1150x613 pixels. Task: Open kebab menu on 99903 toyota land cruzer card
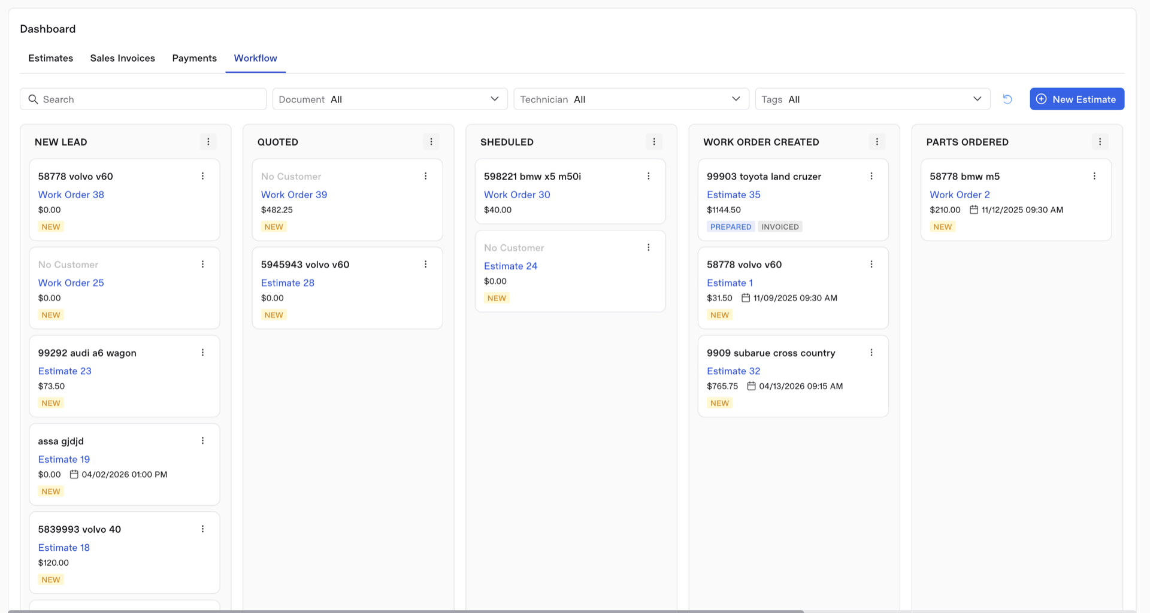[x=871, y=176]
